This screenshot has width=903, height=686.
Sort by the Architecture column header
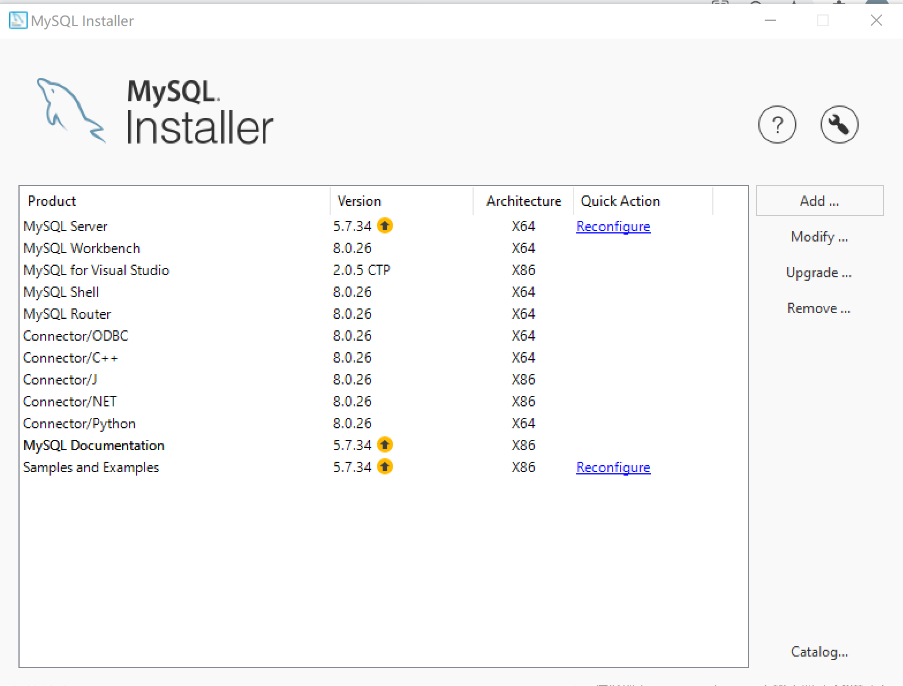click(523, 201)
